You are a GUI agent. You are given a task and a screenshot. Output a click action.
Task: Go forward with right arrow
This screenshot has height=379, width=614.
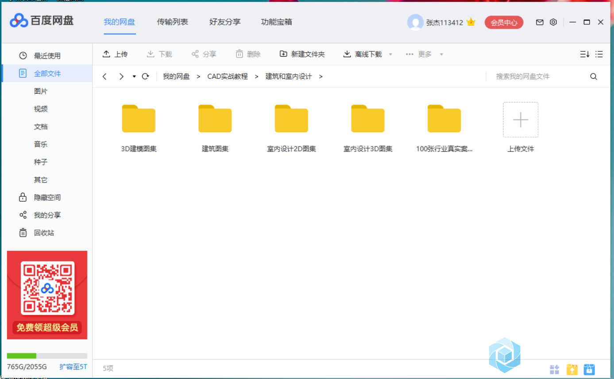coord(121,77)
